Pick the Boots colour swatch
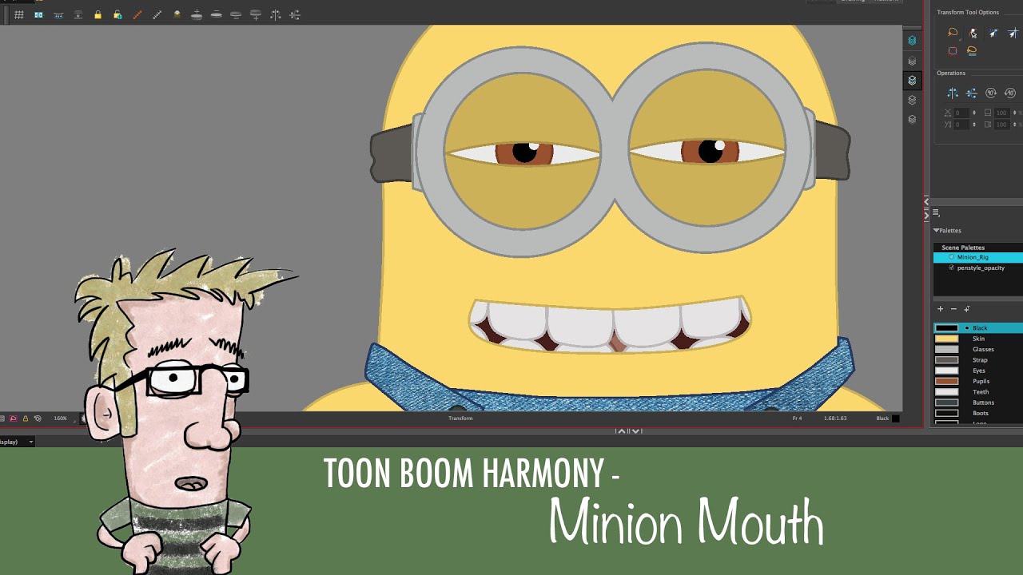The image size is (1023, 575). [x=947, y=413]
